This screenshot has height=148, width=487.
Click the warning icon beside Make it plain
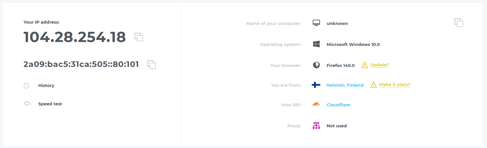click(373, 85)
